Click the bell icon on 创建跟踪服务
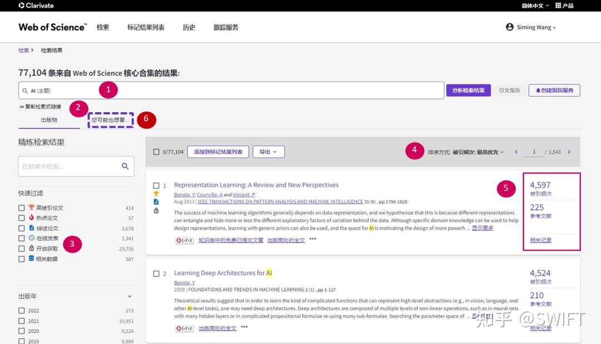This screenshot has width=601, height=344. coord(538,90)
